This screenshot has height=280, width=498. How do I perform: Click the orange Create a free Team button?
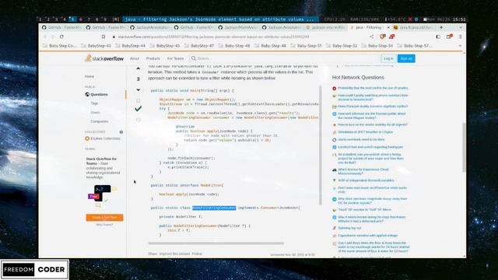(x=104, y=218)
